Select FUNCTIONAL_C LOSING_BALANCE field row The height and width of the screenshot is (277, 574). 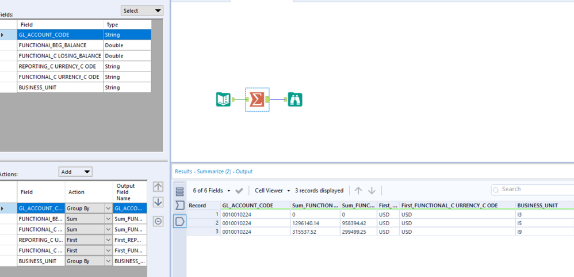(84, 56)
